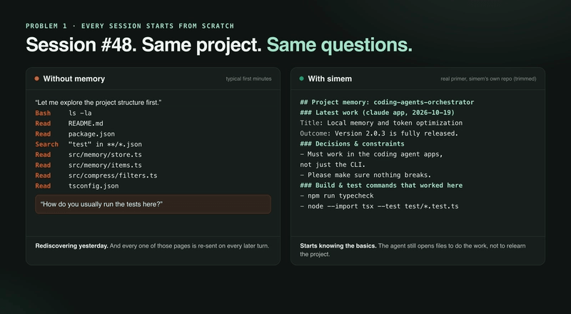Click the quote 'Let me explore the project structure first.'

pos(98,102)
